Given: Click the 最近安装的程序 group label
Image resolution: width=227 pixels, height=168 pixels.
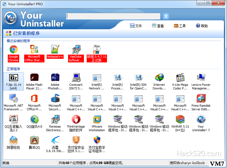Looking at the screenshot, I should 18,41.
